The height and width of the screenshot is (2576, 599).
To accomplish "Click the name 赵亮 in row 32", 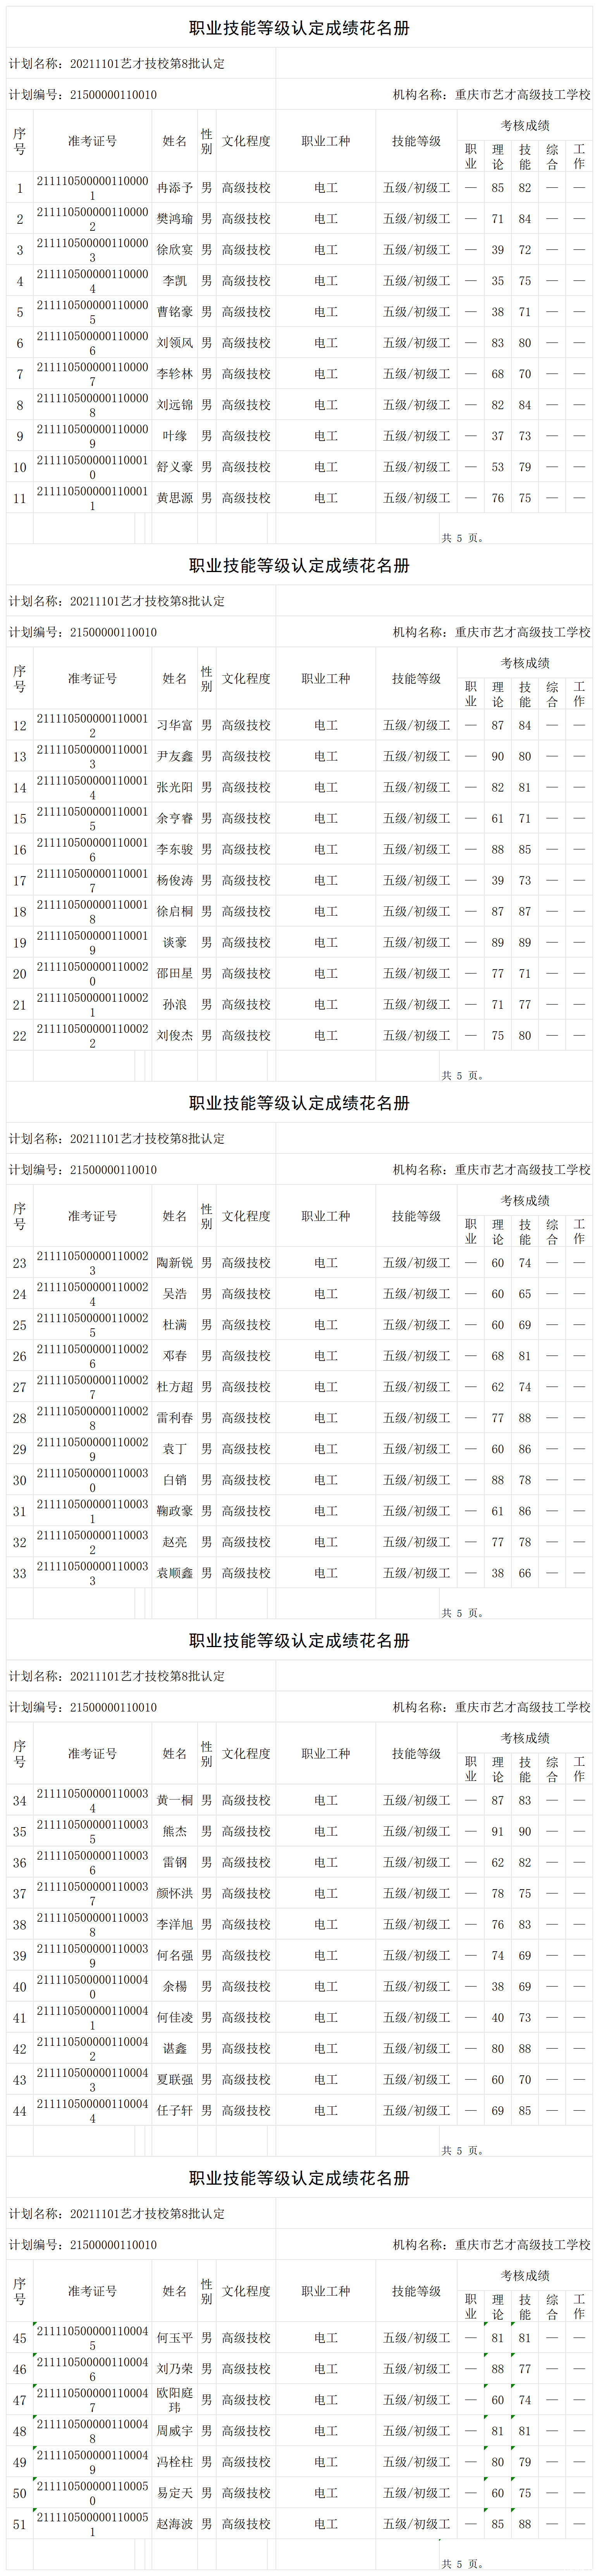I will tap(175, 1542).
